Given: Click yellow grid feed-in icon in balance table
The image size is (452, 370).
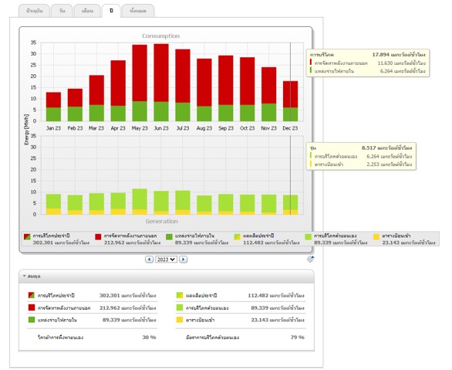Looking at the screenshot, I should click(x=180, y=320).
